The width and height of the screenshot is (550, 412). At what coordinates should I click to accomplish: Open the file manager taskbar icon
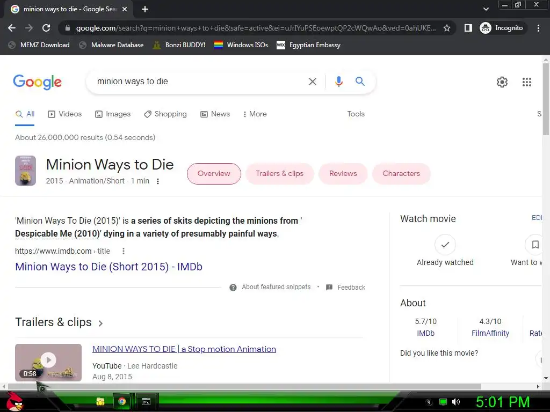100,402
